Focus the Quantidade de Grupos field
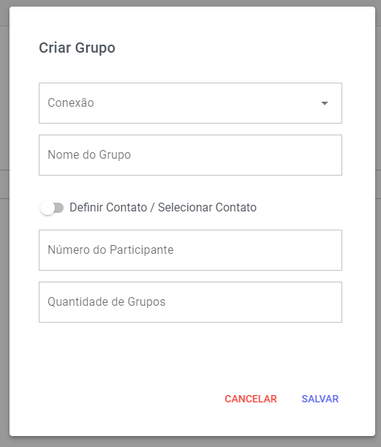Image resolution: width=381 pixels, height=447 pixels. coord(190,302)
